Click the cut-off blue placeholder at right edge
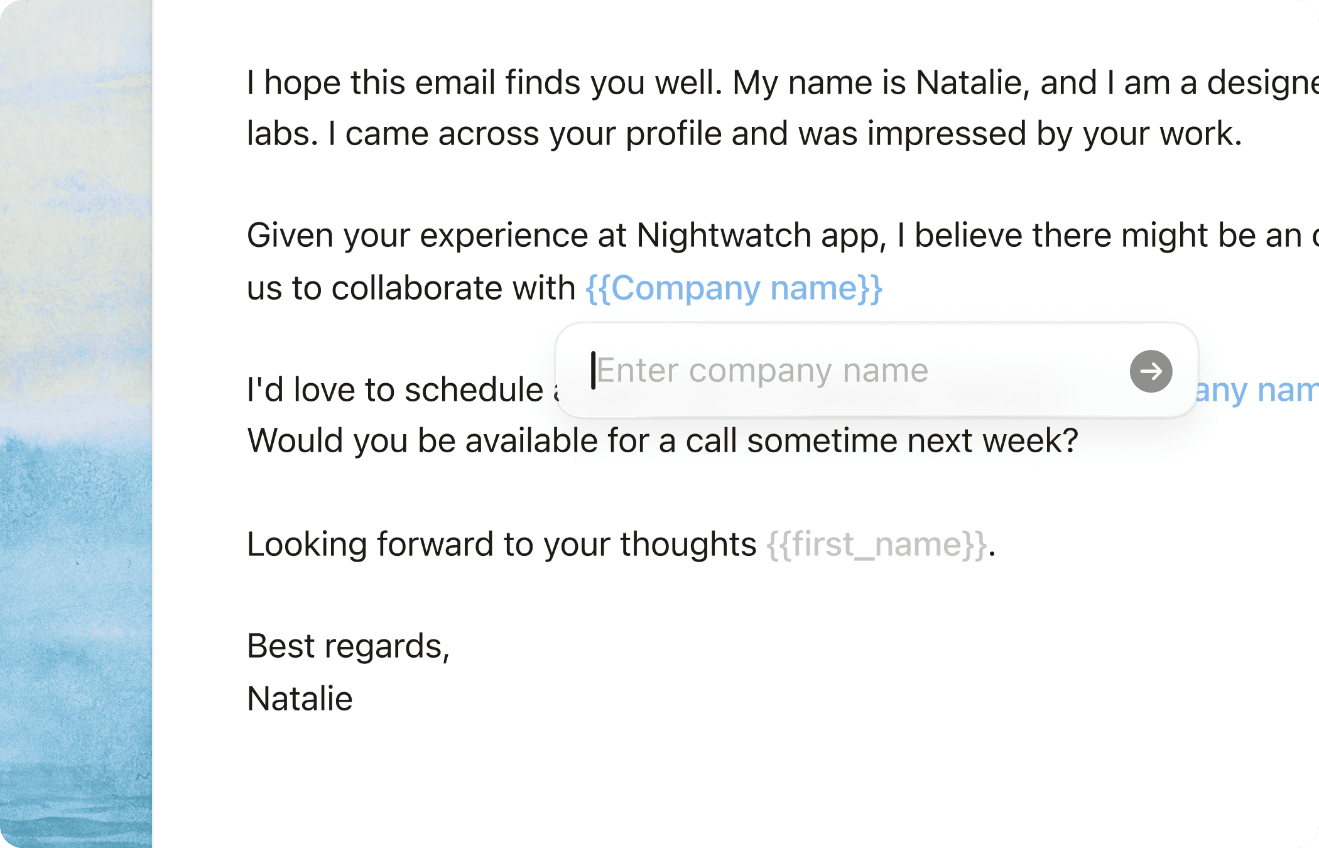The image size is (1319, 848). click(1256, 391)
